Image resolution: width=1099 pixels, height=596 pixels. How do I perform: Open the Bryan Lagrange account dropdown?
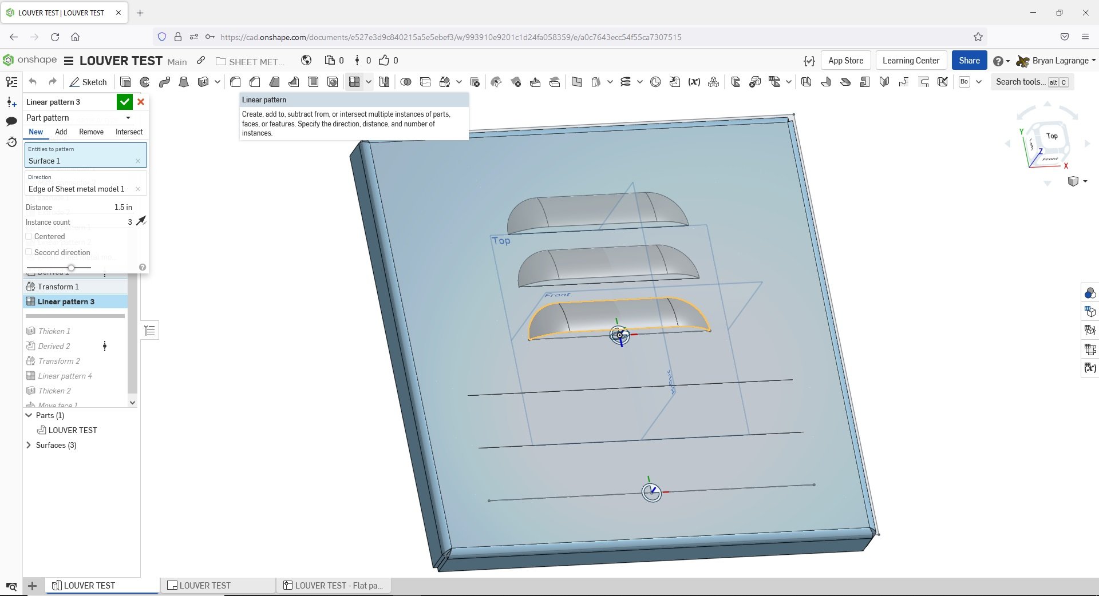1056,61
